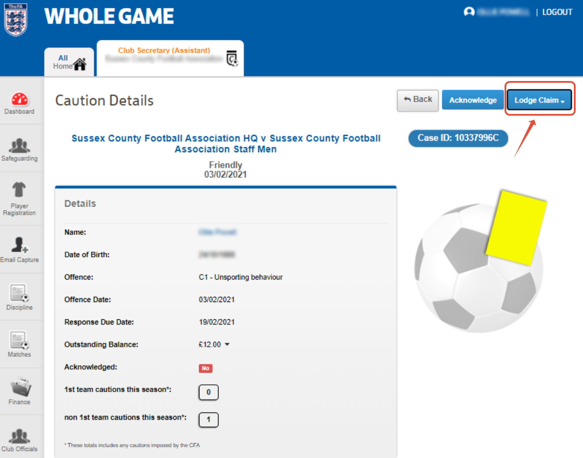
Task: Open the Discipline section
Action: (x=20, y=297)
